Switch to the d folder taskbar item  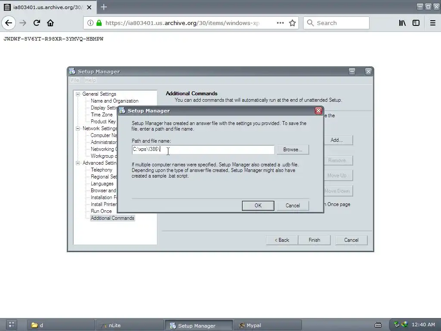61,325
